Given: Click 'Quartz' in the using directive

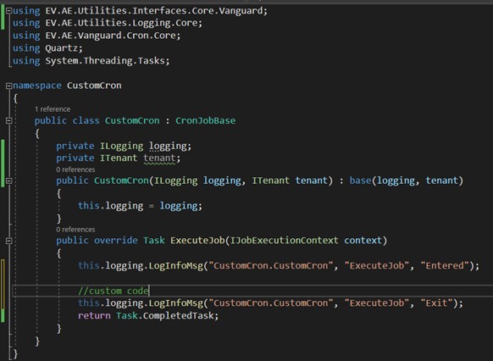Looking at the screenshot, I should click(62, 48).
